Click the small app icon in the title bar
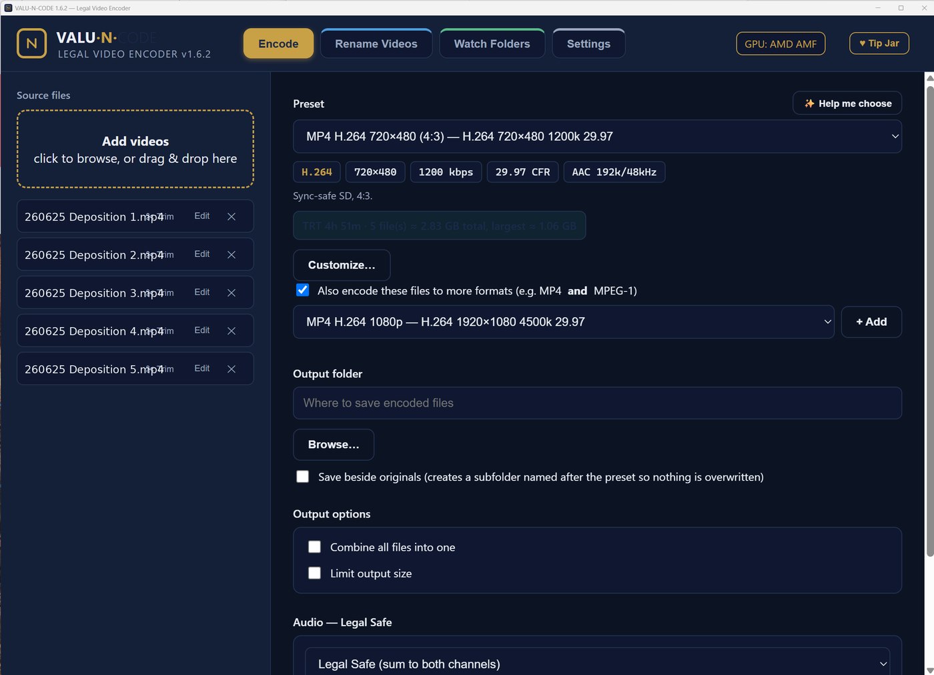This screenshot has height=675, width=934. coord(8,8)
